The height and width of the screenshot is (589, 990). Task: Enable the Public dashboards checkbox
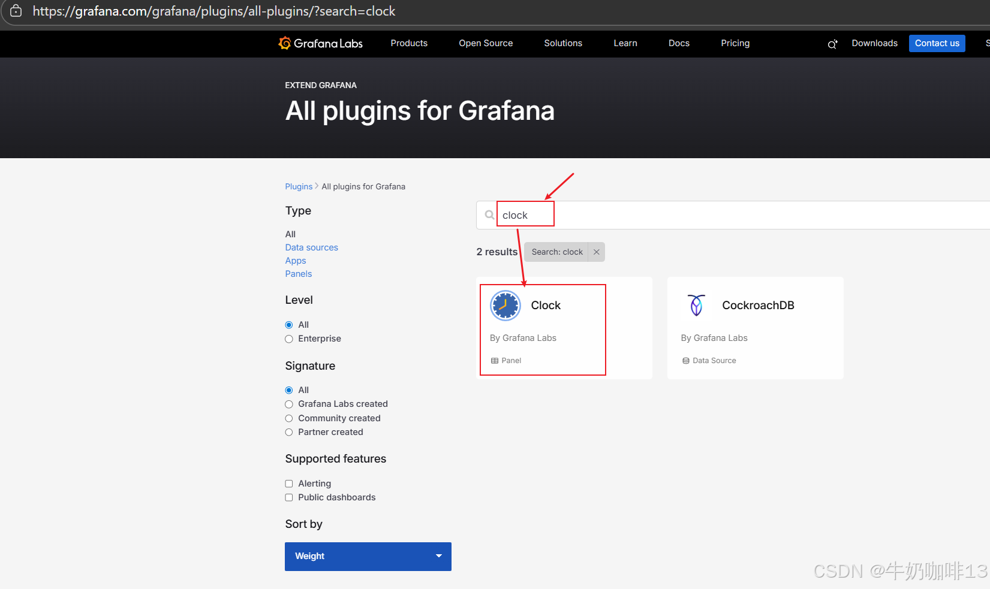(289, 497)
